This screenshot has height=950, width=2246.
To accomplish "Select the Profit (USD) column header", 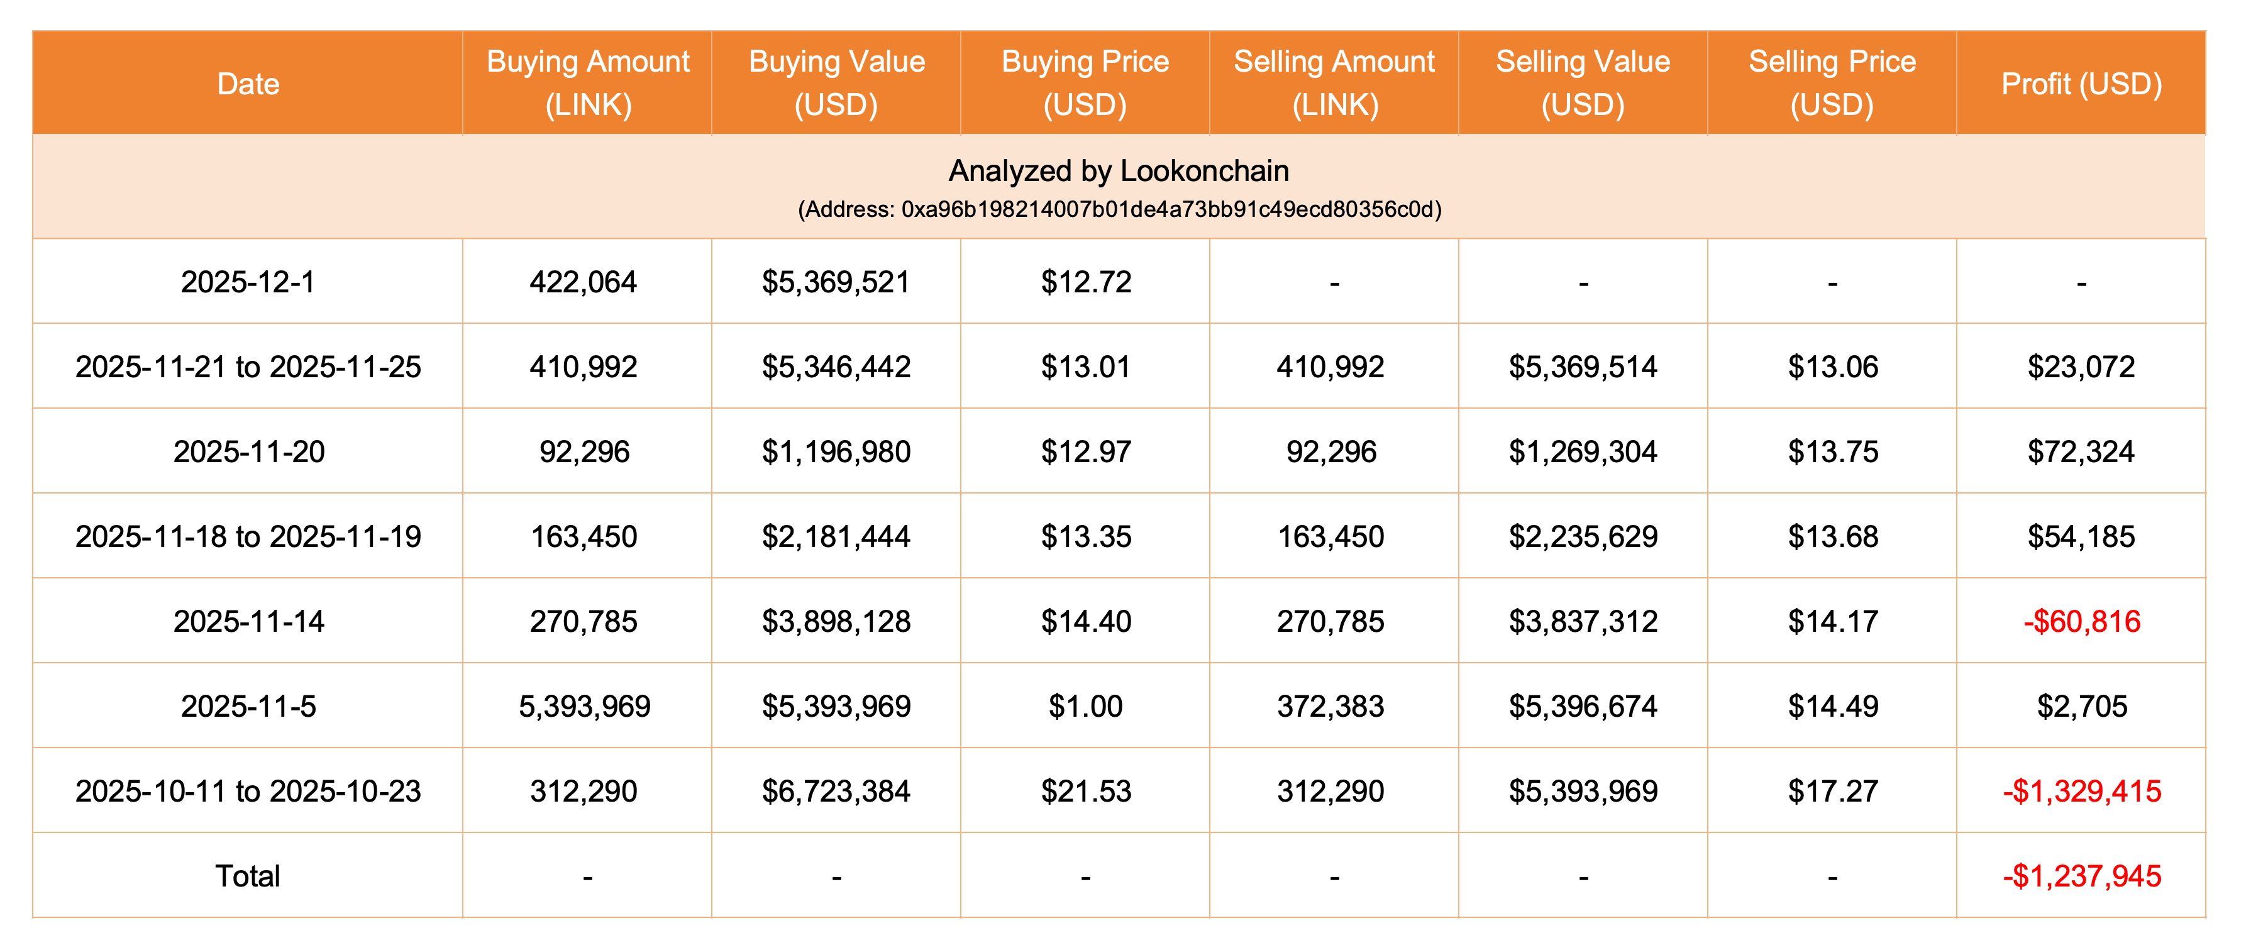I will click(2081, 84).
